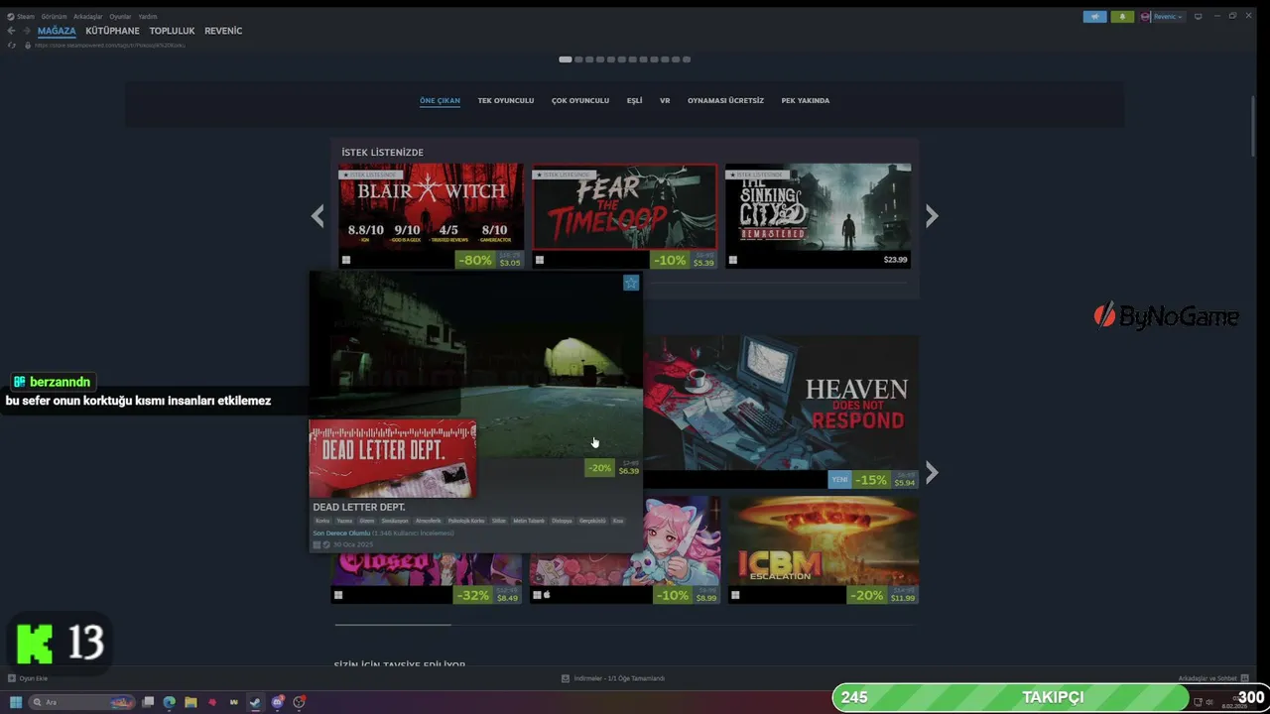Open the DEAD LETTER DEPT. title link
Screen dimensions: 1270x714
click(x=359, y=507)
